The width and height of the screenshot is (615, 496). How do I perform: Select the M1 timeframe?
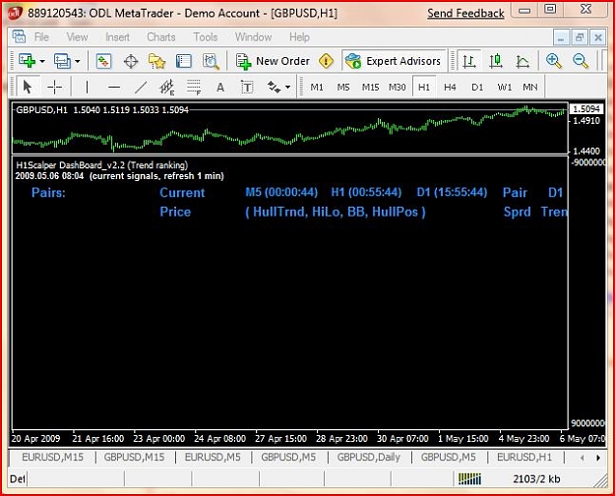[x=317, y=88]
